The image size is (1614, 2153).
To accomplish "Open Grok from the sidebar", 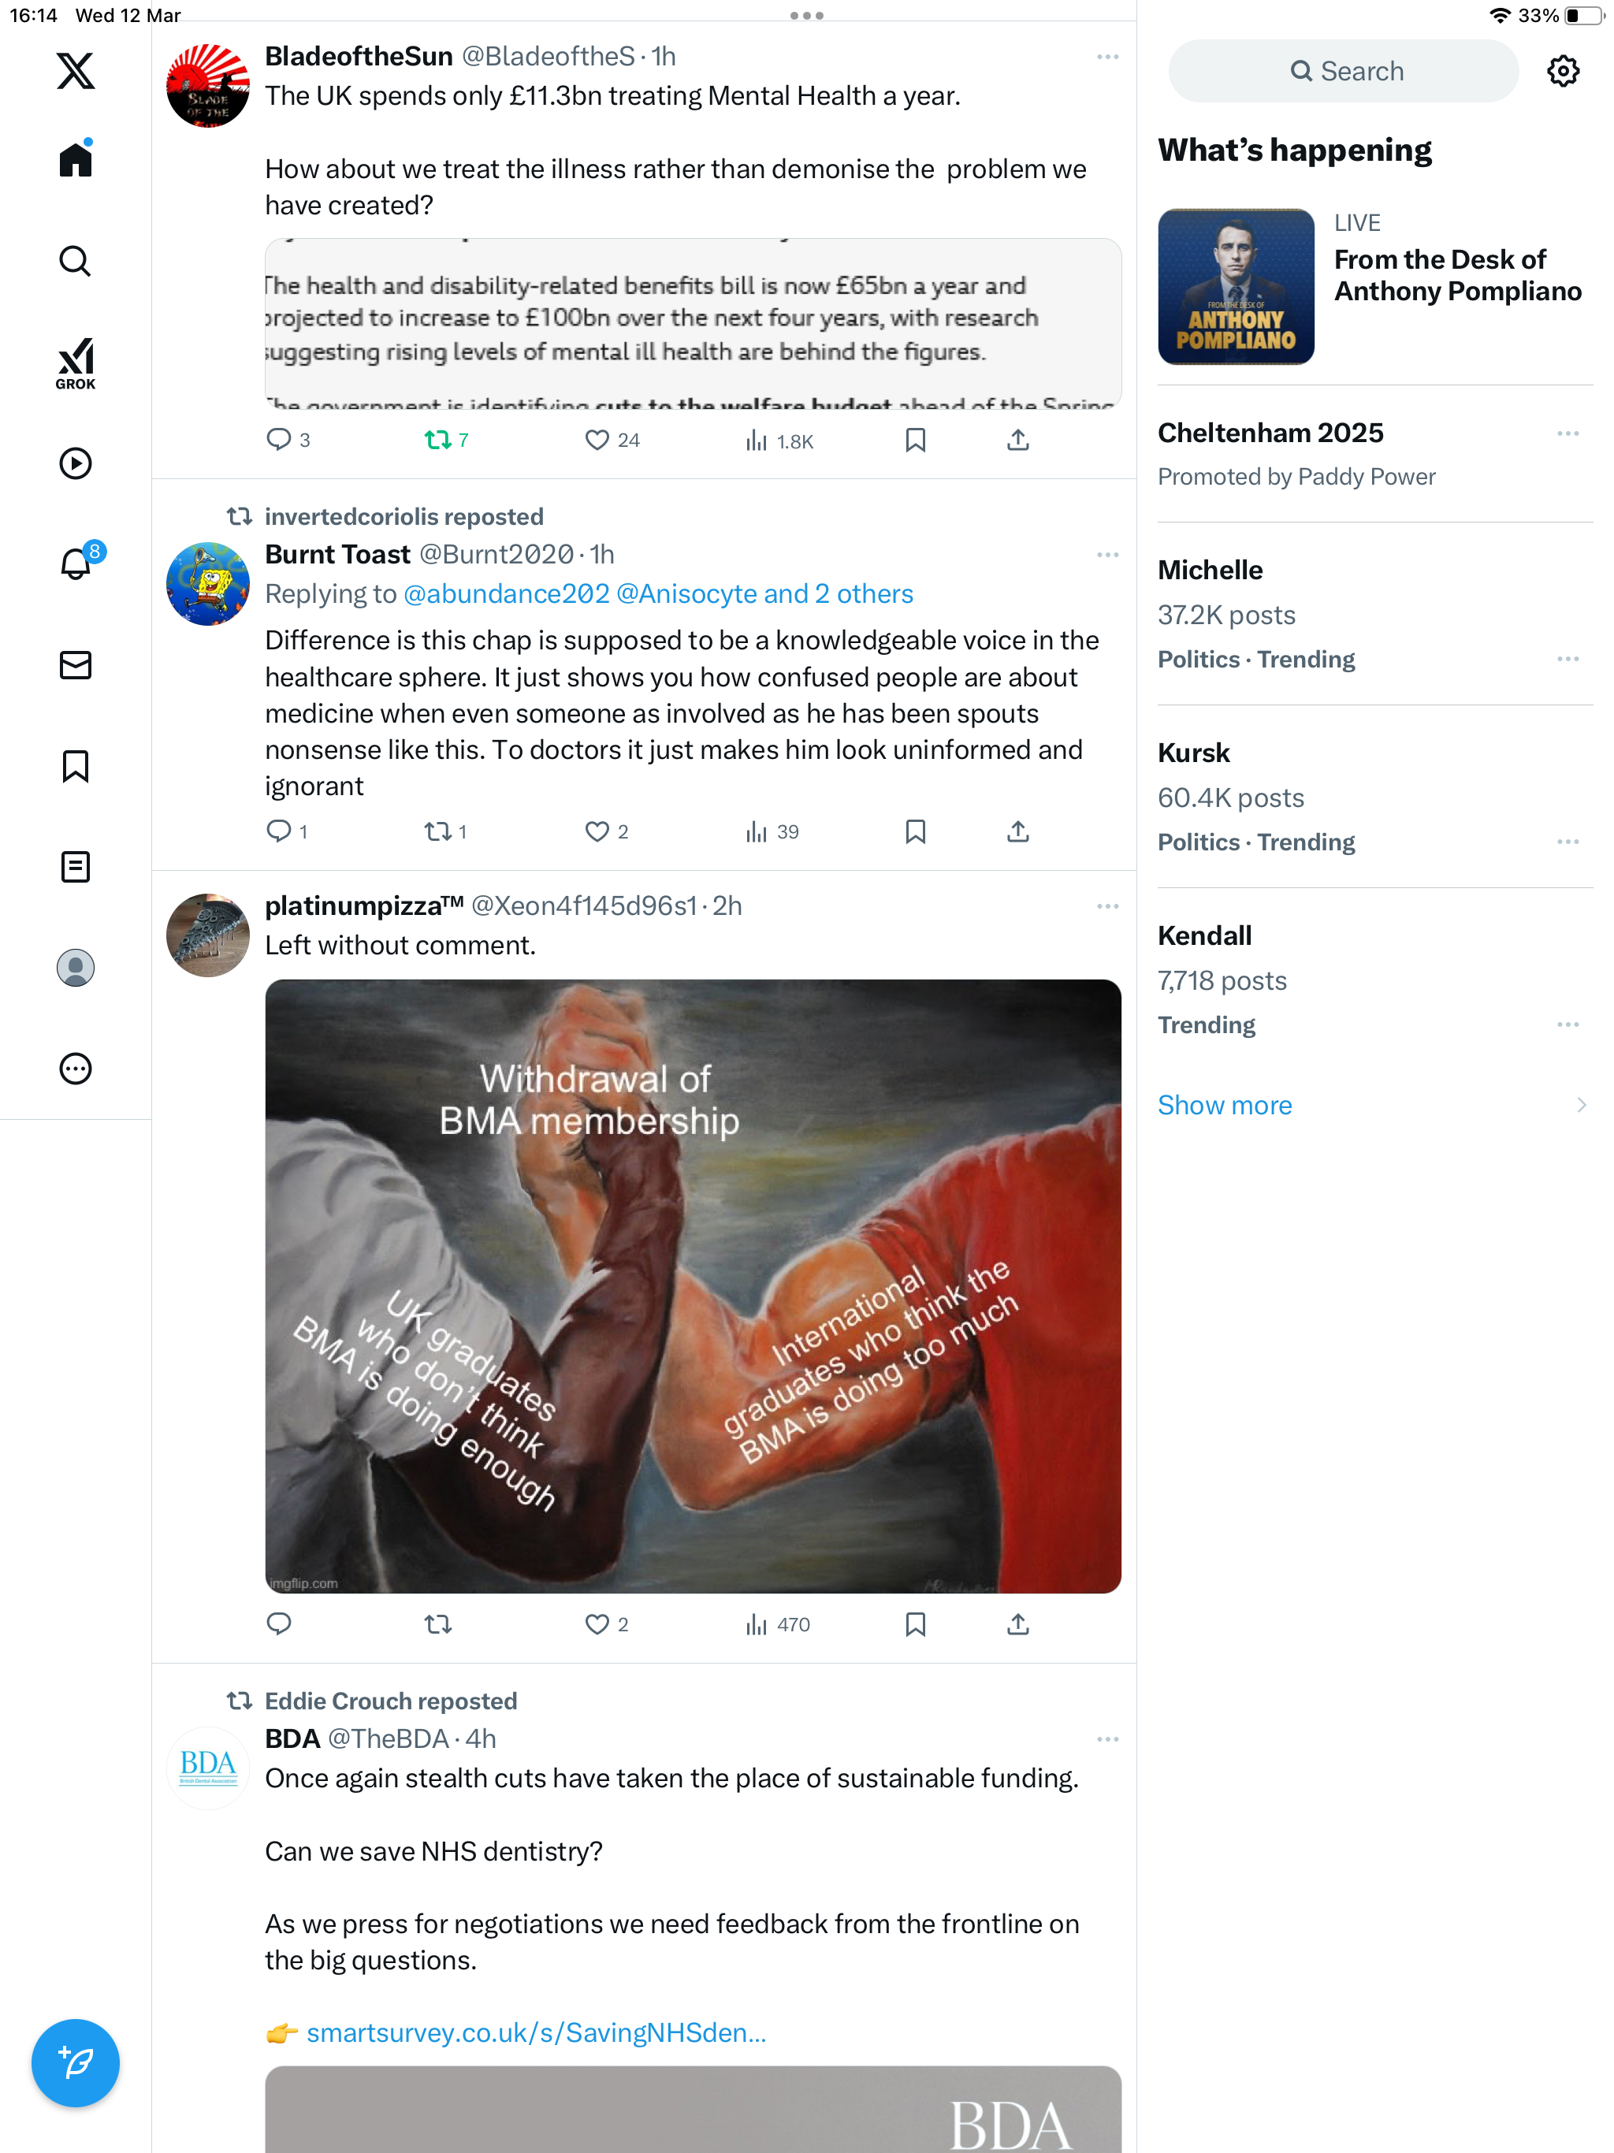I will pos(75,363).
